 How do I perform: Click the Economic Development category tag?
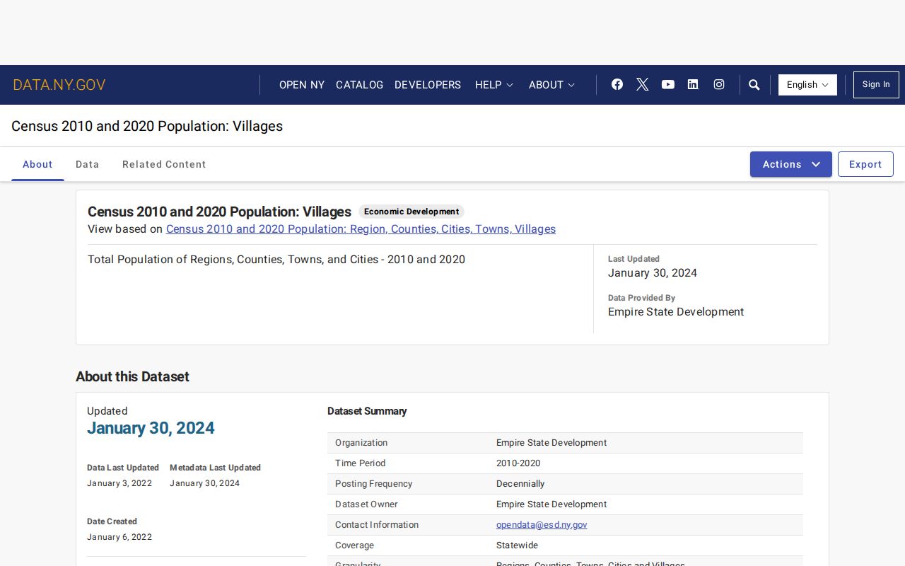tap(411, 212)
